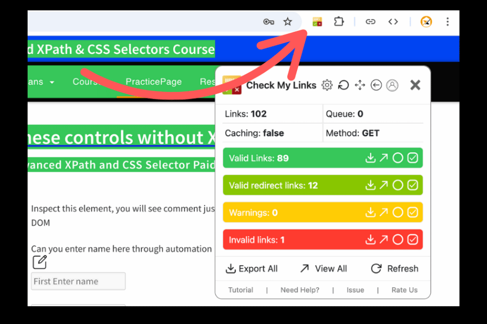Viewport: 487px width, 324px height.
Task: Open the PracticePage navigation tab
Action: pyautogui.click(x=154, y=82)
